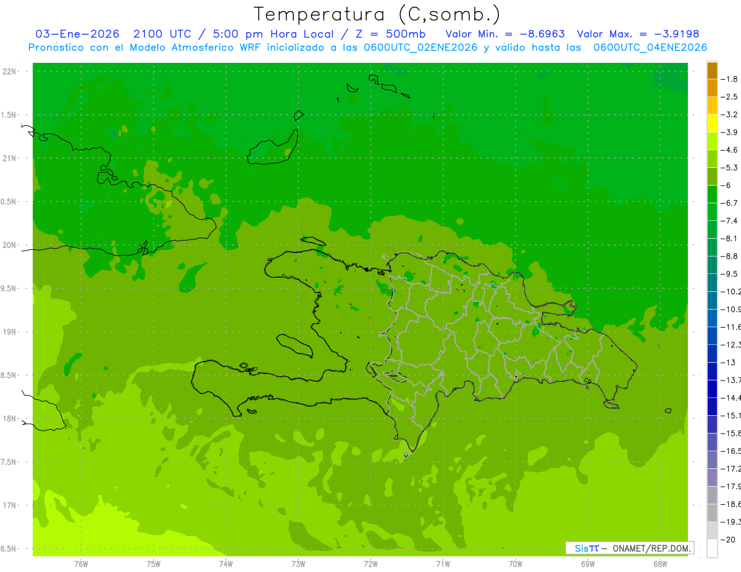The height and width of the screenshot is (572, 741).
Task: Click the "21N" latitude label
Action: pyautogui.click(x=10, y=158)
